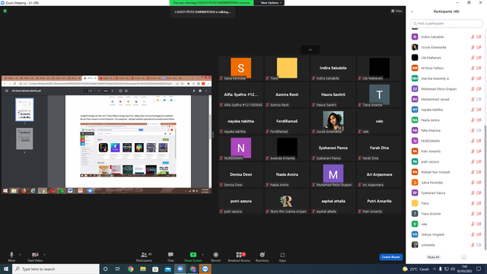The image size is (487, 274).
Task: Click the system tray volume icon
Action: [x=453, y=269]
